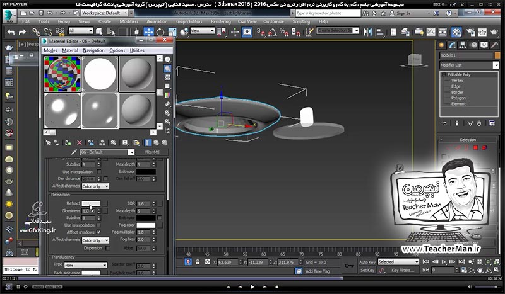Toggle the Percent Snap icon

284,32
